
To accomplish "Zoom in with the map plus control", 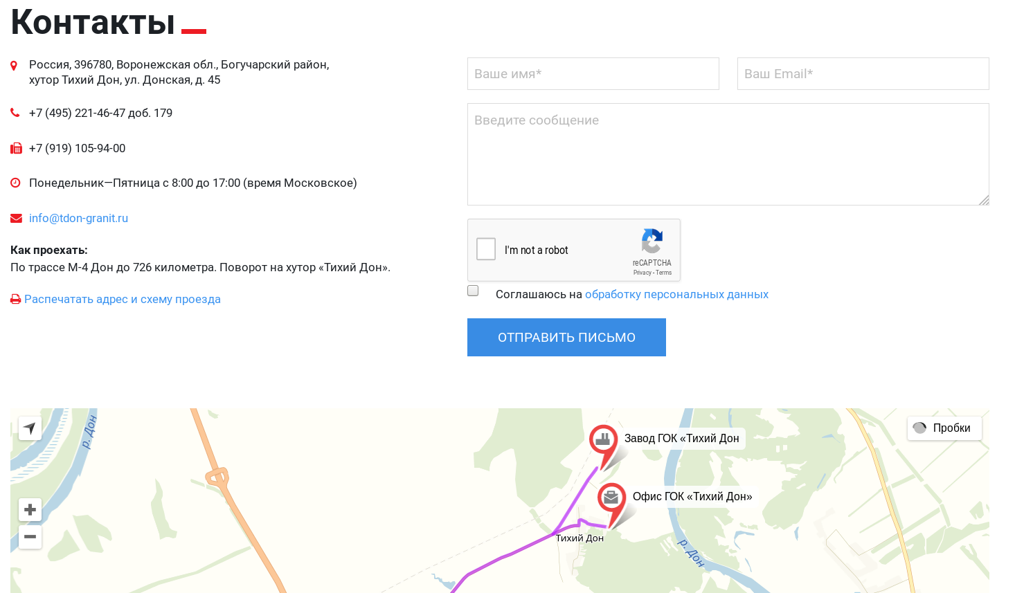I will (x=30, y=509).
